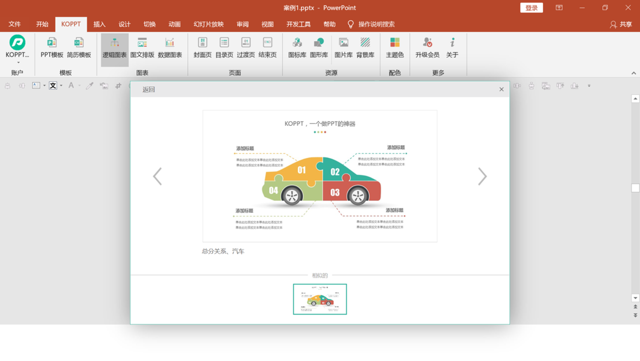Screen dimensions: 640x361
Task: Click the 共享 share button
Action: point(620,24)
